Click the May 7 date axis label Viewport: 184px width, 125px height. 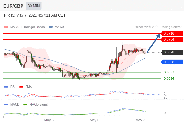[140, 120]
